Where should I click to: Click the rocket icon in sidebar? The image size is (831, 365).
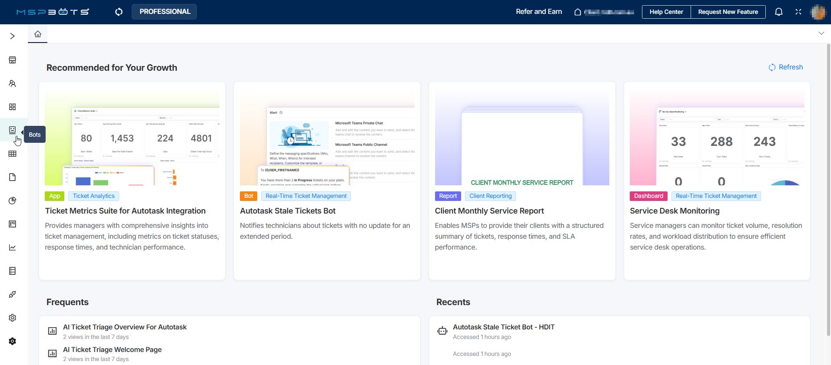13,294
